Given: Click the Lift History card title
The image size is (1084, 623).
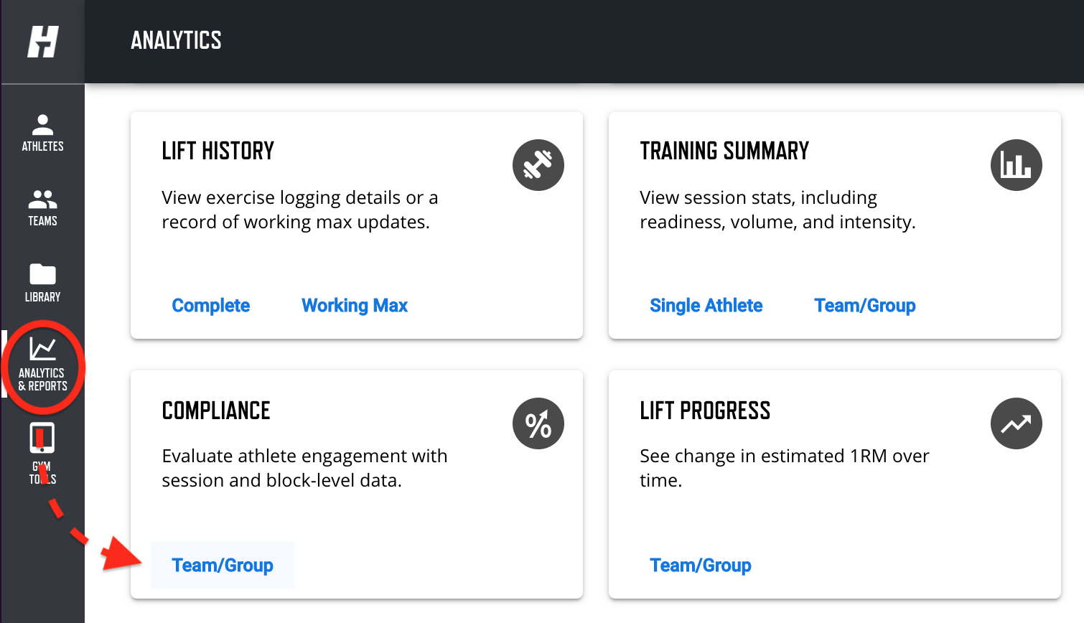Looking at the screenshot, I should [x=218, y=151].
